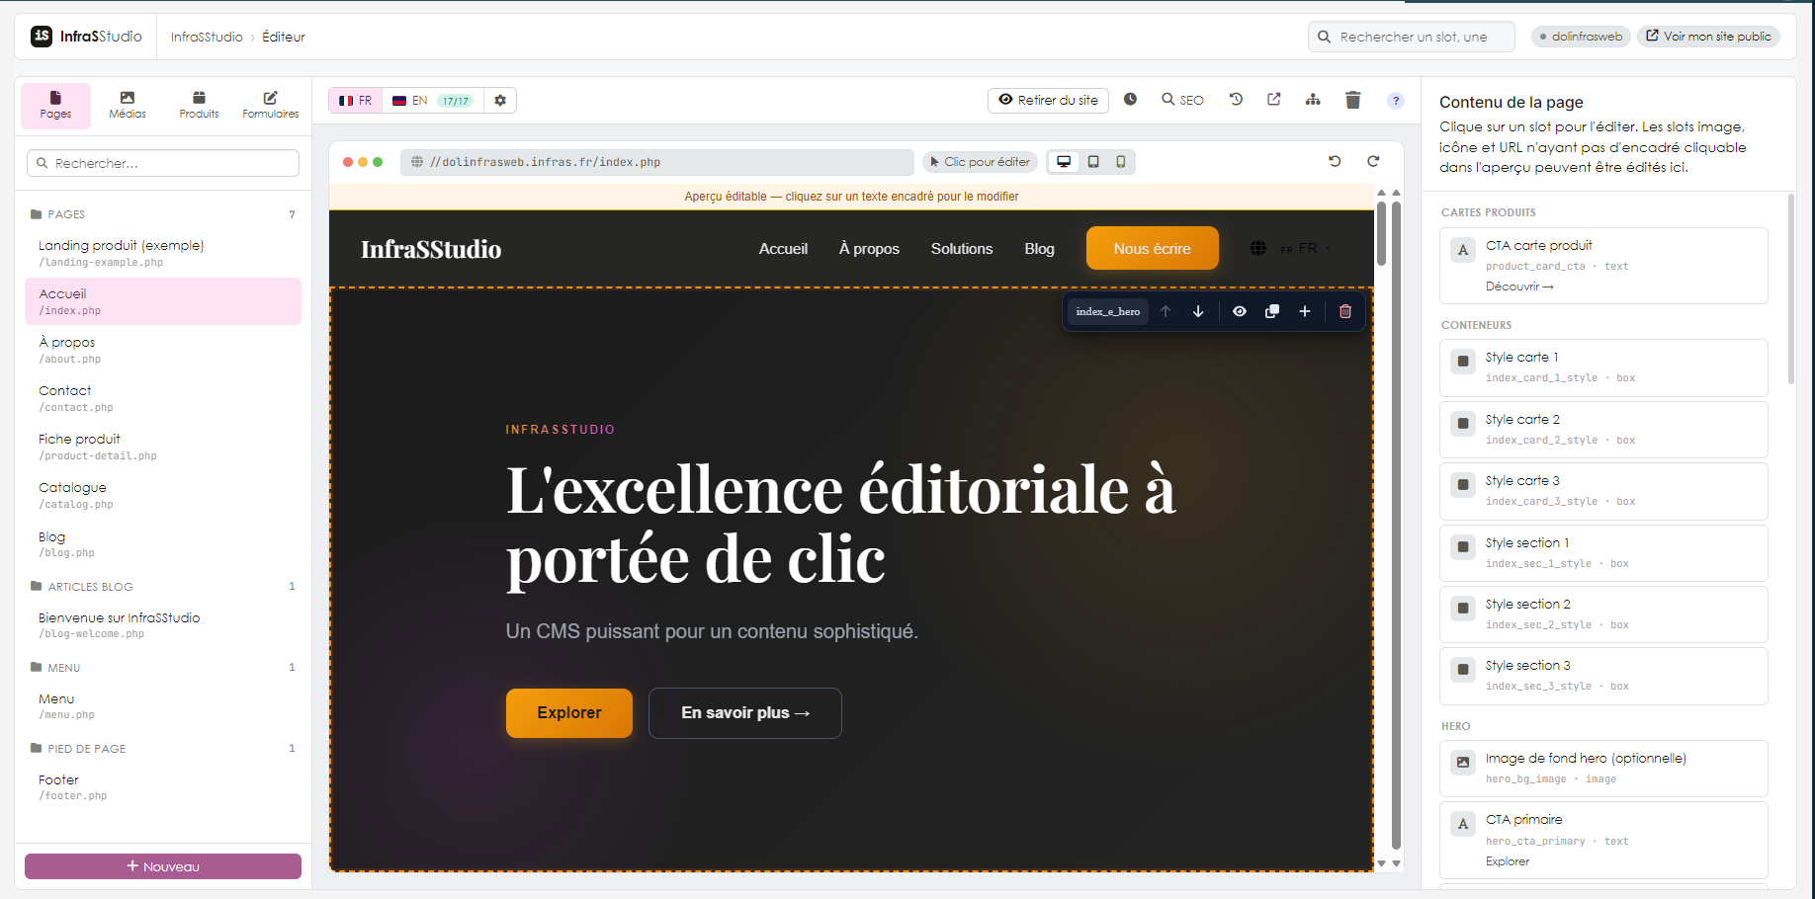The width and height of the screenshot is (1815, 899).
Task: Open the Médias tab
Action: pos(128,106)
